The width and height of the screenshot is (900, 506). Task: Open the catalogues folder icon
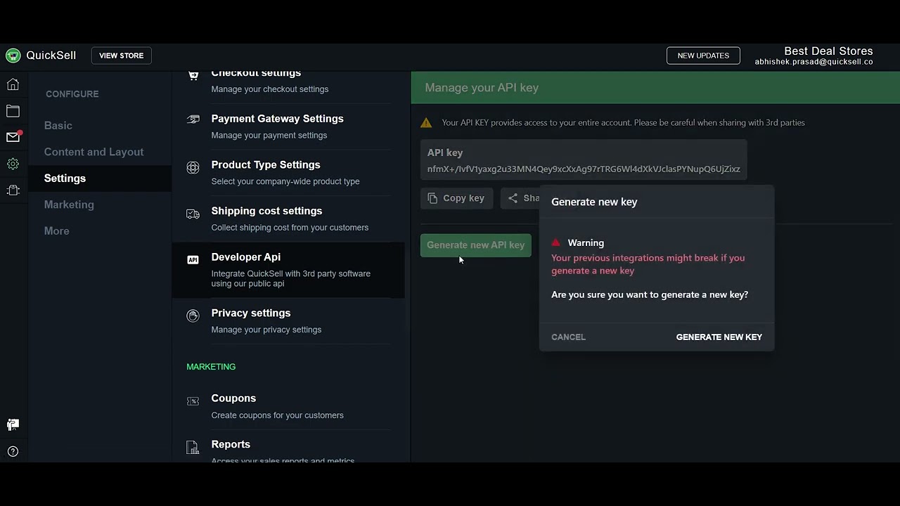[x=13, y=111]
